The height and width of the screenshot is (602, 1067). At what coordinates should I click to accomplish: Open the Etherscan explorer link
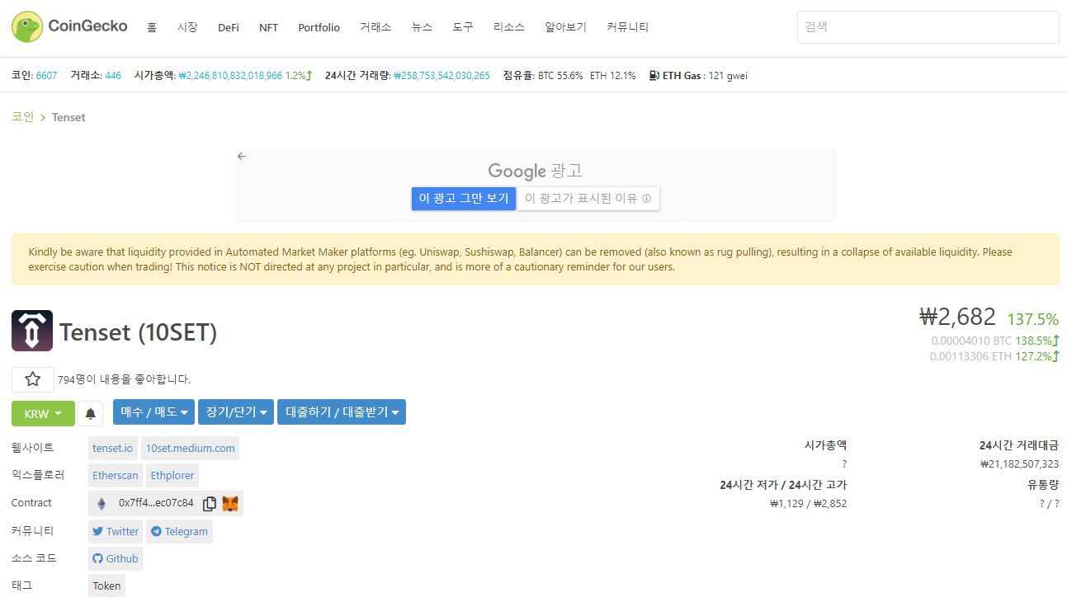coord(116,476)
